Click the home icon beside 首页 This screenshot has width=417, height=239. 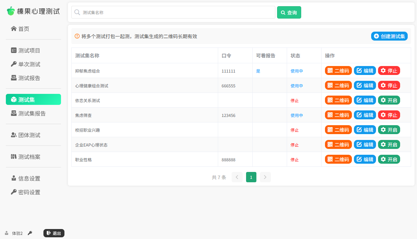pyautogui.click(x=14, y=29)
